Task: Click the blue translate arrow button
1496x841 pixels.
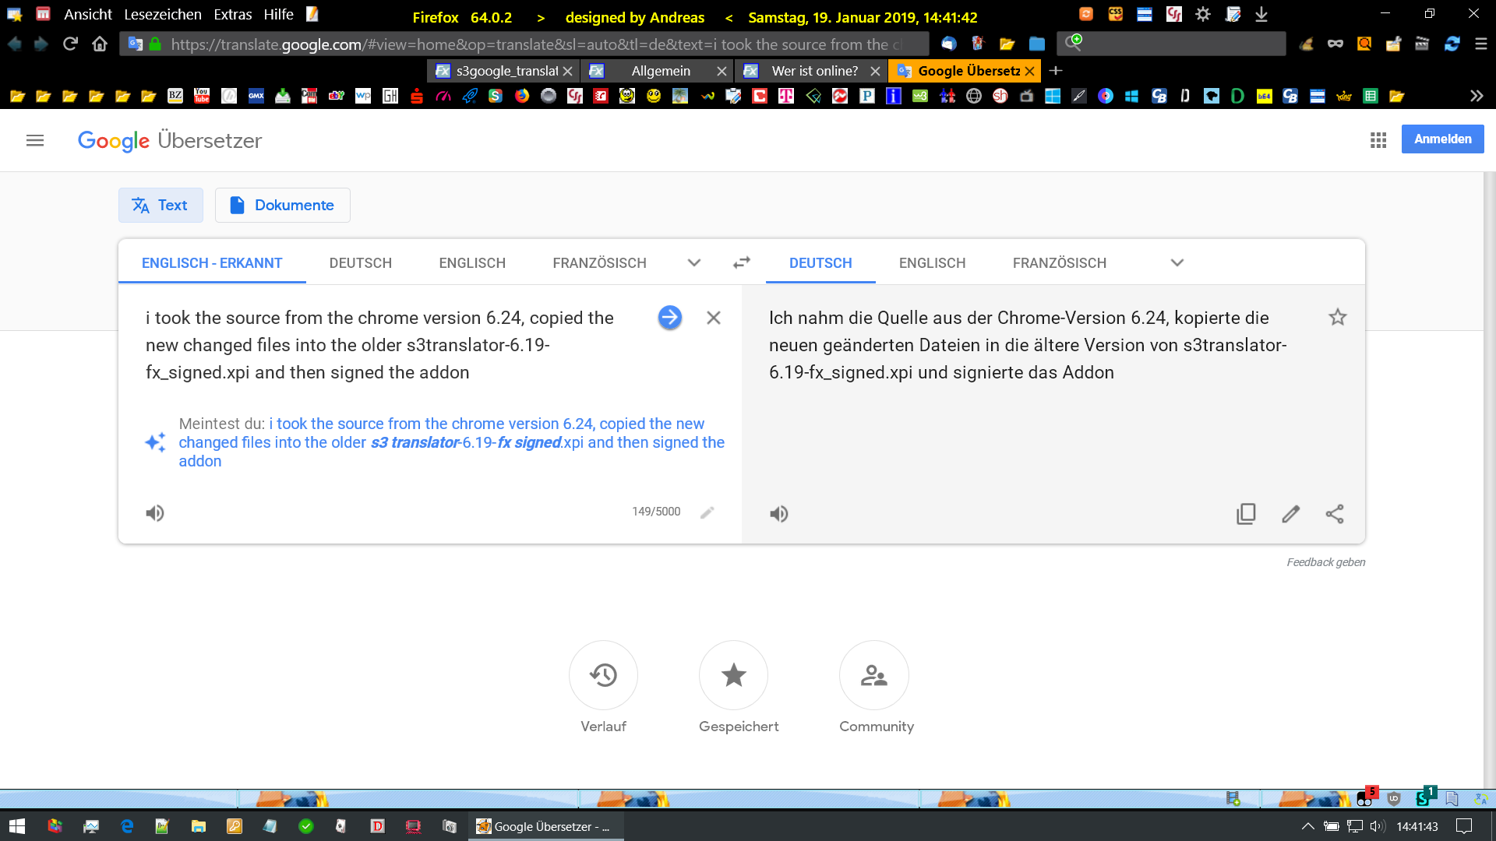Action: [x=669, y=318]
